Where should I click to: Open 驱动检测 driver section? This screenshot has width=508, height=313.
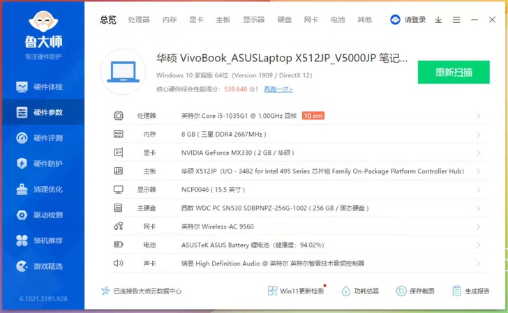click(43, 215)
